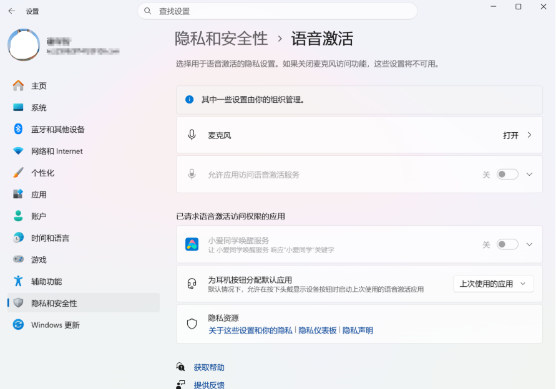The width and height of the screenshot is (556, 389).
Task: Expand 允许应用访问语音激活服务 chevron
Action: 529,175
